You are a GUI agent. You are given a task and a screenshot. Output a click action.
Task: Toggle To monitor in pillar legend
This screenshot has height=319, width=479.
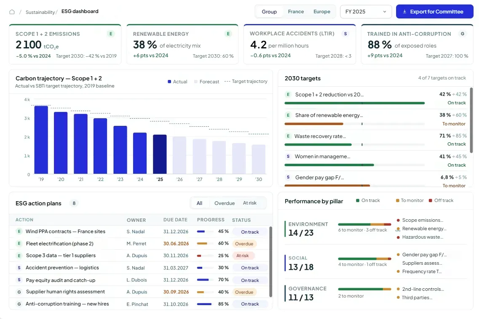point(409,200)
